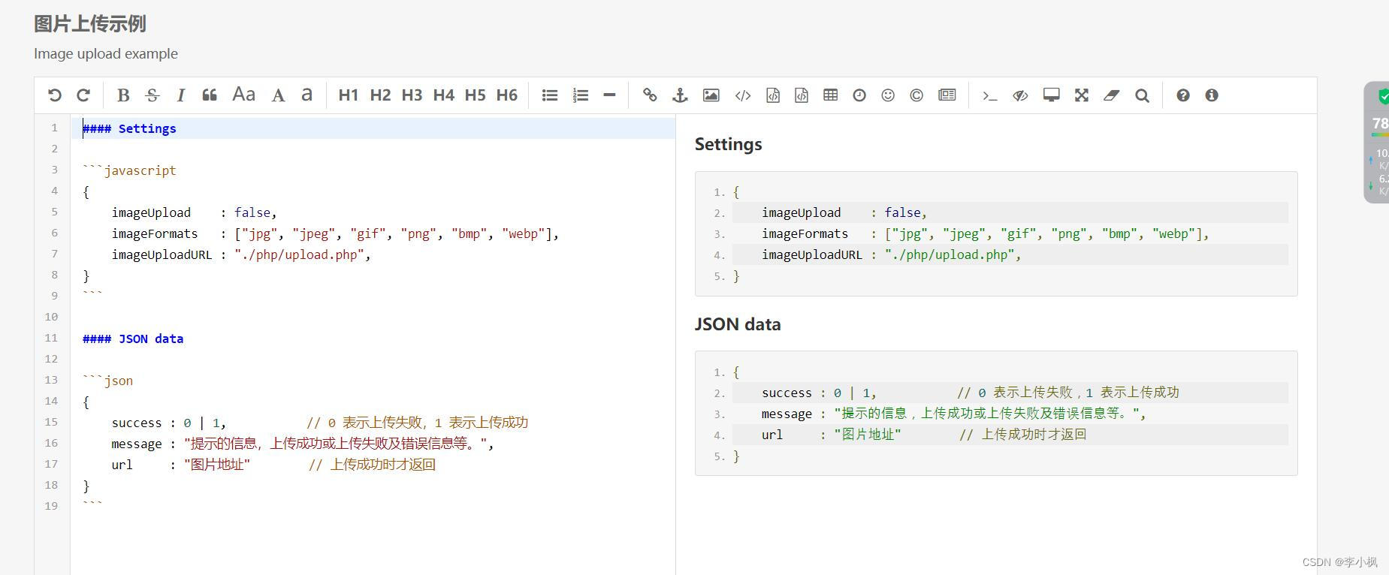Convert selection to lowercase a
The width and height of the screenshot is (1389, 575).
pyautogui.click(x=306, y=95)
